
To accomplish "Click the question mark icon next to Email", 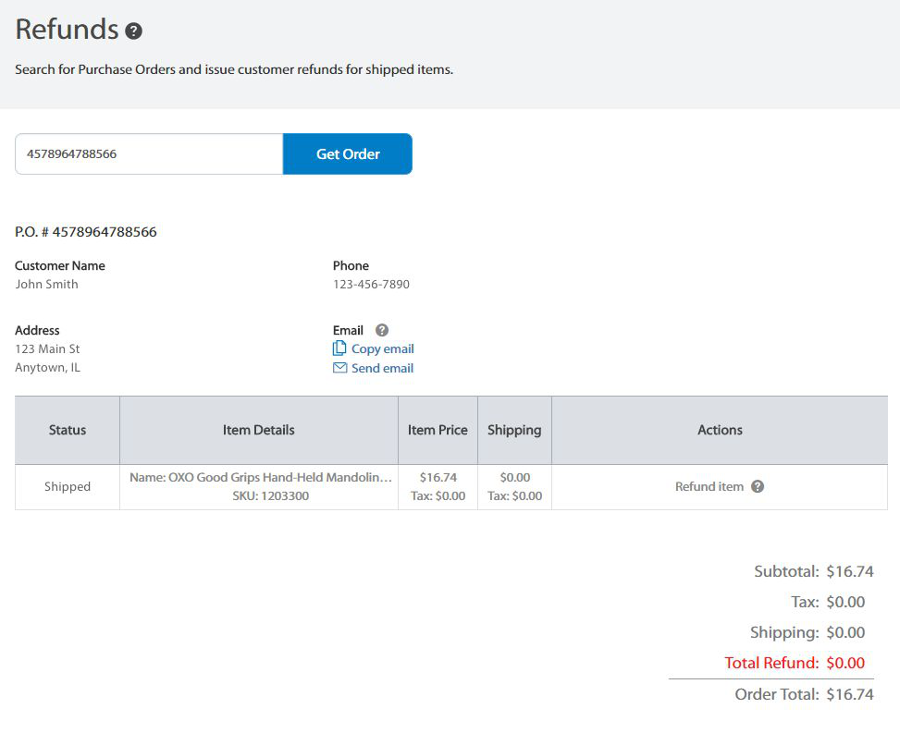I will pyautogui.click(x=382, y=330).
